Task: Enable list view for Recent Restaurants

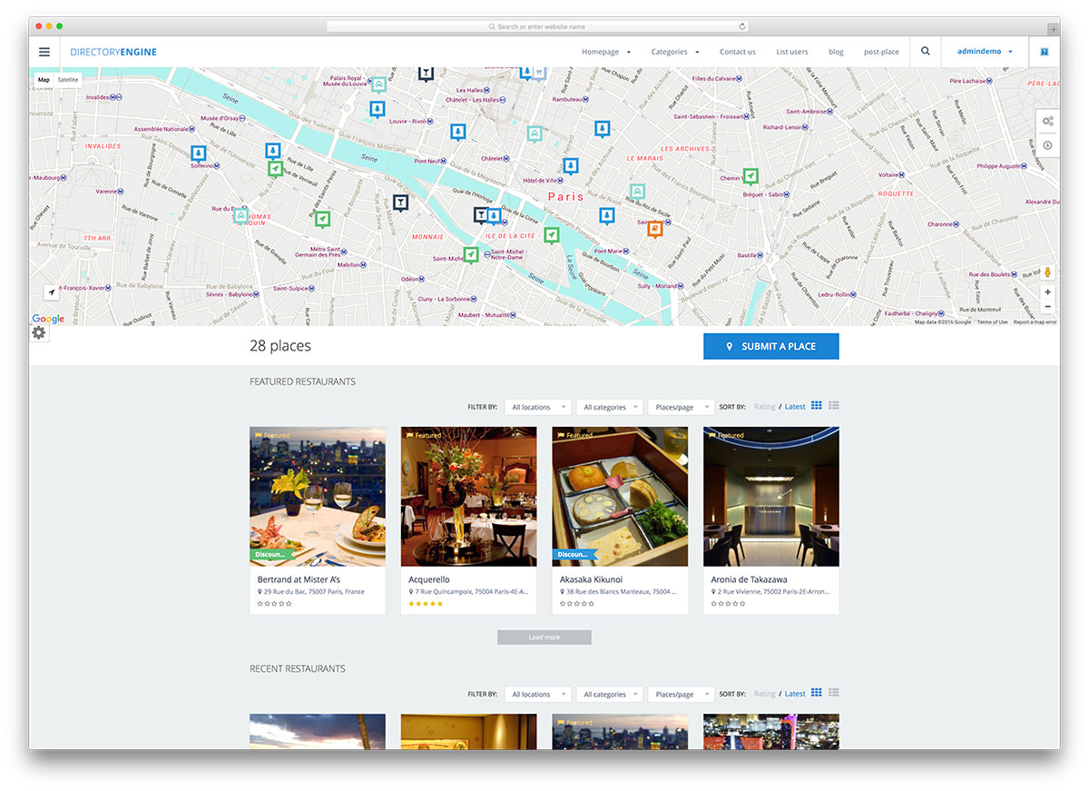Action: (834, 692)
